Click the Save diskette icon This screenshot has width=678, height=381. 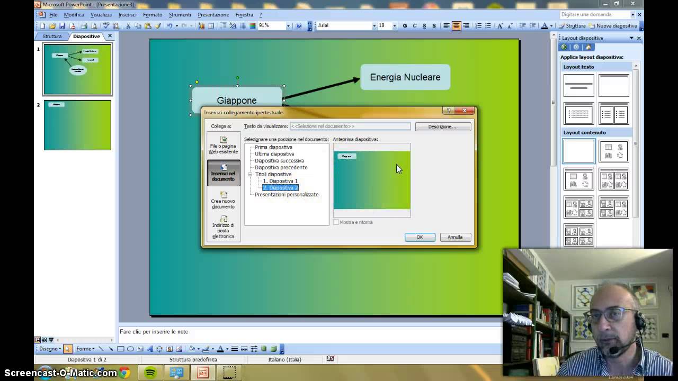(x=63, y=26)
